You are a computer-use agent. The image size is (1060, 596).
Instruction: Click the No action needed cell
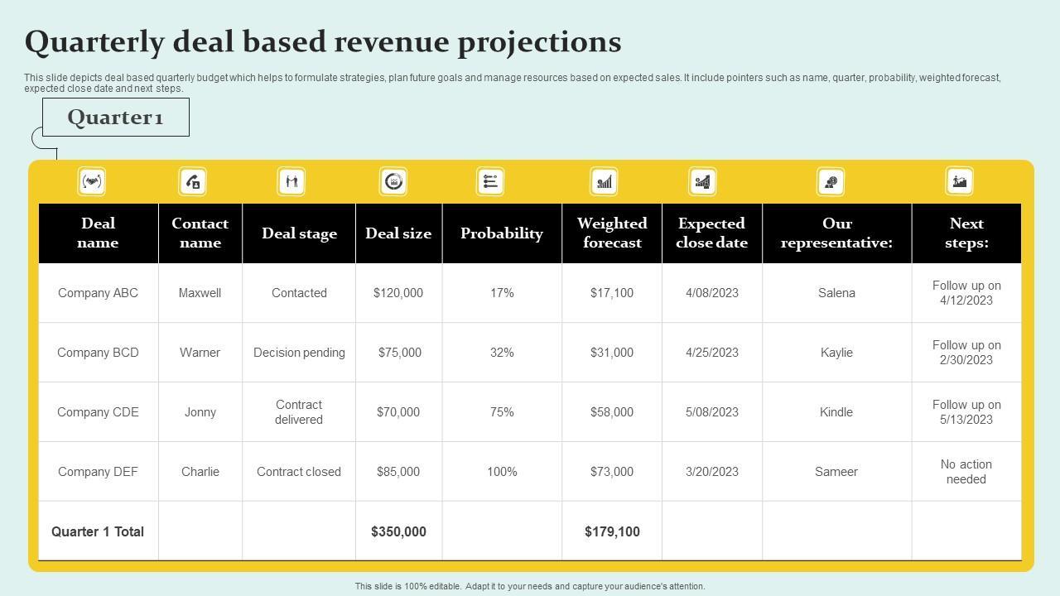pyautogui.click(x=966, y=472)
